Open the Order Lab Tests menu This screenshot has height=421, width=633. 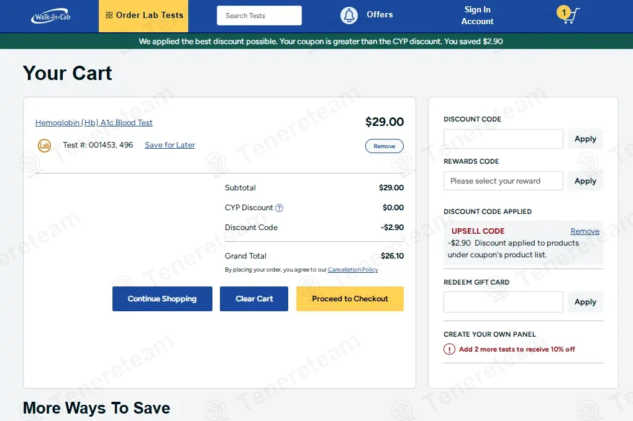pos(143,16)
